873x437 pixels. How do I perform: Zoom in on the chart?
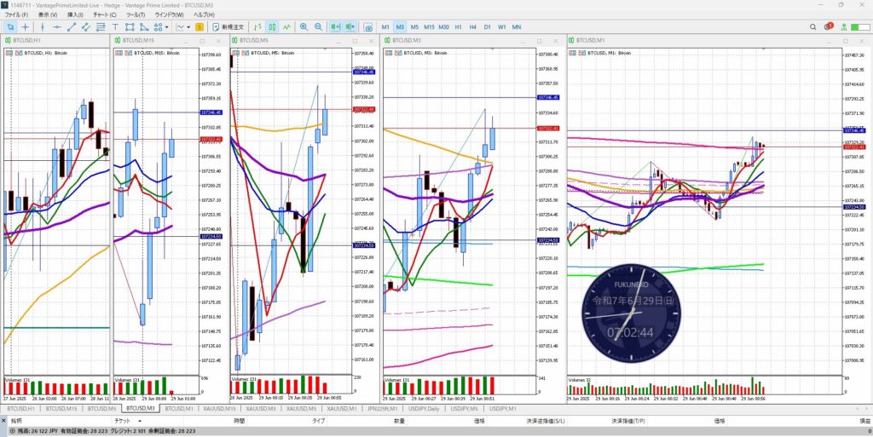304,26
